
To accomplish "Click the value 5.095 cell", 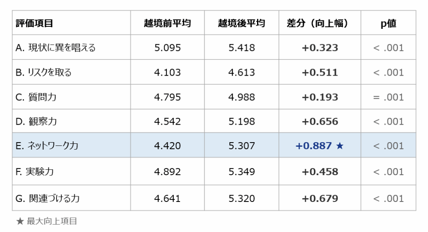I will pyautogui.click(x=167, y=48).
